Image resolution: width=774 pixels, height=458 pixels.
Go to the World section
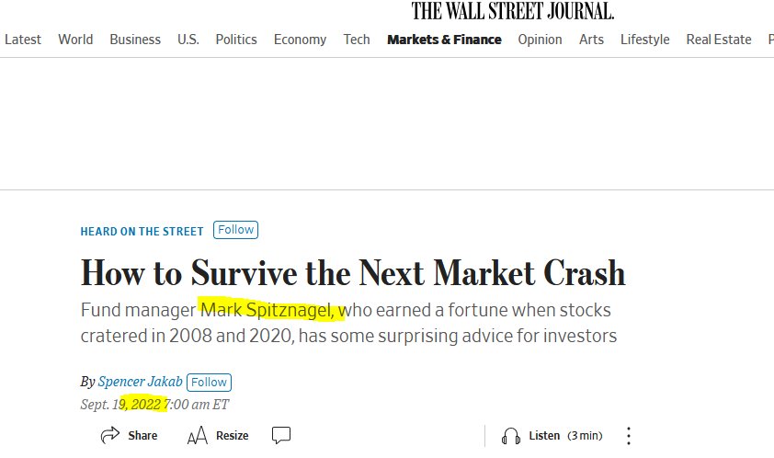coord(75,40)
